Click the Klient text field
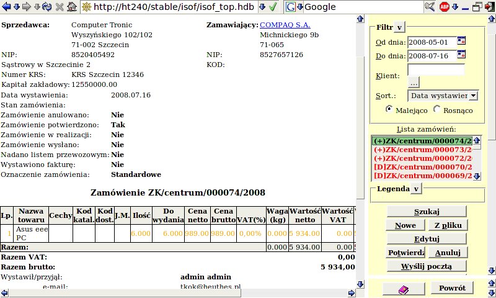 tap(436, 70)
